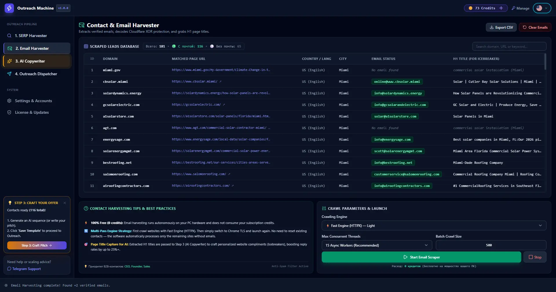Open Settings & Accounts
This screenshot has height=292, width=556.
coord(37,101)
